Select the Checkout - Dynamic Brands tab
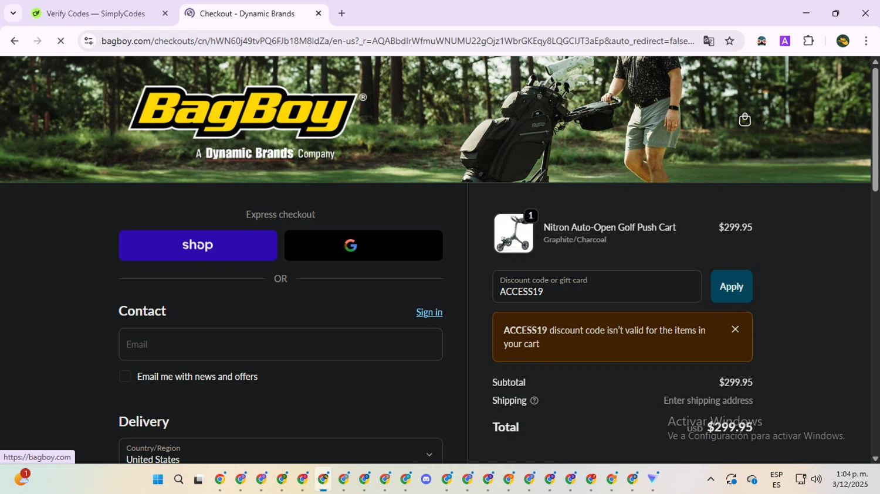This screenshot has height=494, width=880. [247, 13]
